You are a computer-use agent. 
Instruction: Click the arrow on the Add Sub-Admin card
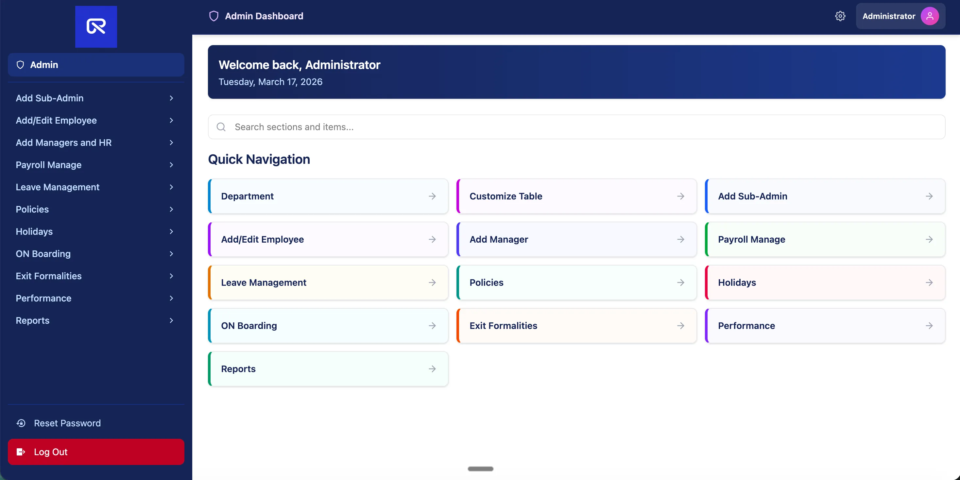coord(930,196)
